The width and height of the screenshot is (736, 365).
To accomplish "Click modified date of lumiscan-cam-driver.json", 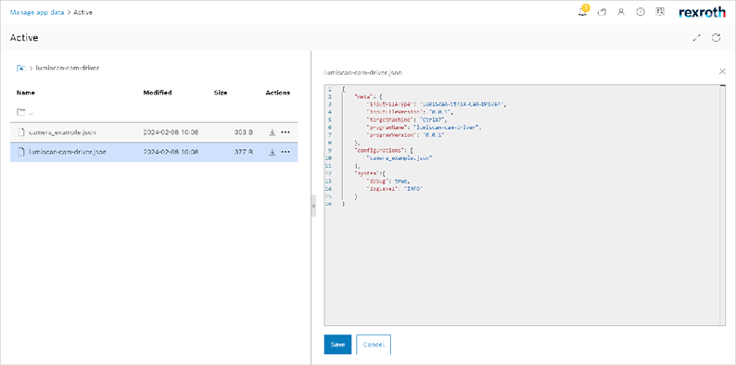I will 171,152.
